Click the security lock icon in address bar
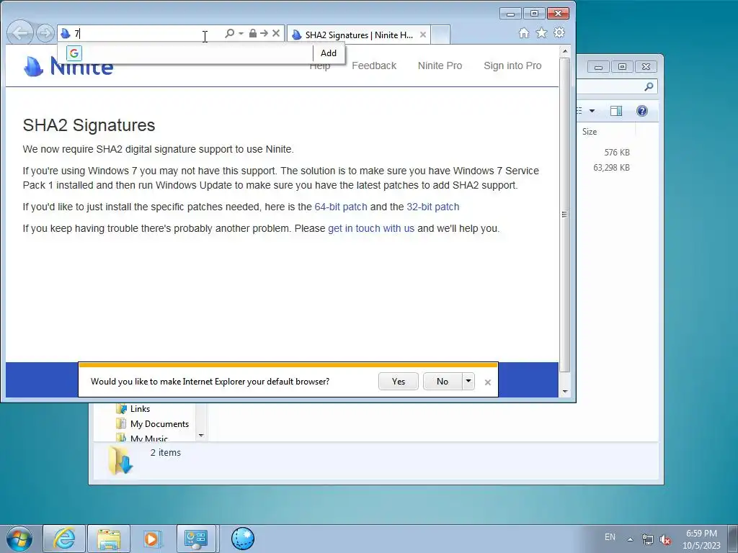Viewport: 738px width, 553px height. (x=253, y=33)
